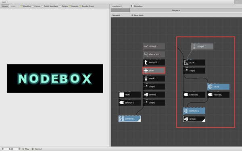The height and width of the screenshot is (151, 242).
Task: Select the group1 node above align2
Action: pyautogui.click(x=154, y=95)
